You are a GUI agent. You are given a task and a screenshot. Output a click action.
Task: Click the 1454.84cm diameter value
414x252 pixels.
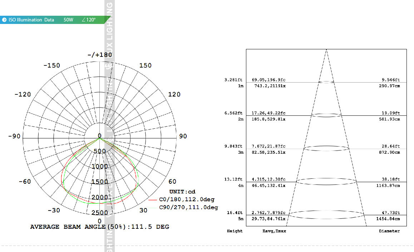(x=388, y=219)
